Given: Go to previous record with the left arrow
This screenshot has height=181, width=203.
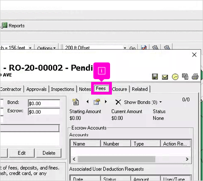Looking at the screenshot, I should click(x=88, y=102).
